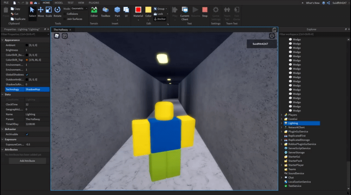Click the Suidfhh4247 account name
This screenshot has height=195, width=351.
[339, 3]
